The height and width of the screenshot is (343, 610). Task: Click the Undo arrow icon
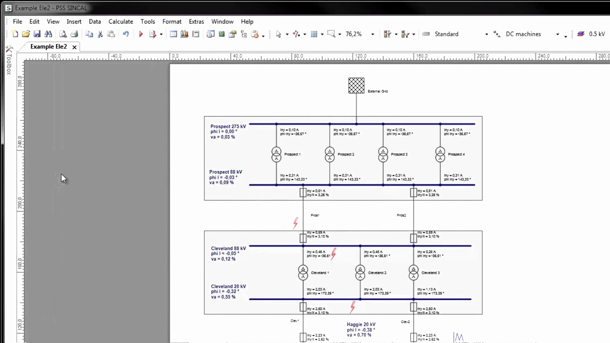pos(126,34)
